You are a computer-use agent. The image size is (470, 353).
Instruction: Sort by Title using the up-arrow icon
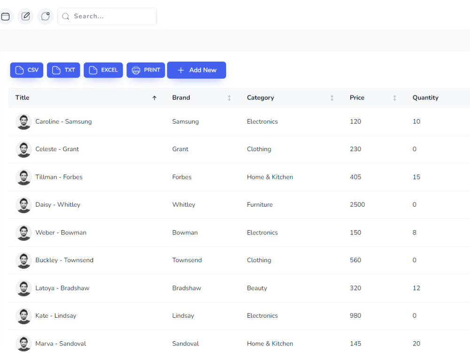point(154,98)
